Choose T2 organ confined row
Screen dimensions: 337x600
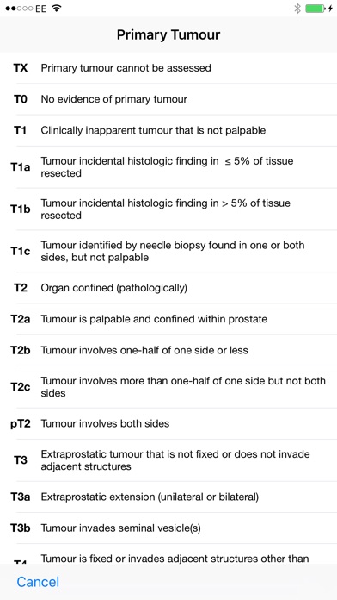point(168,288)
